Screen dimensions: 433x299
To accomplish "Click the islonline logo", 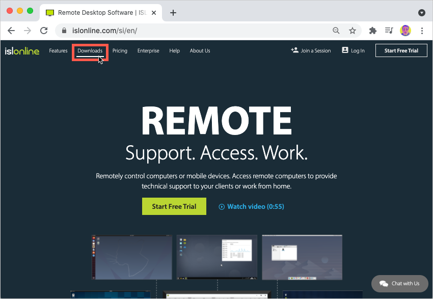I will point(21,50).
